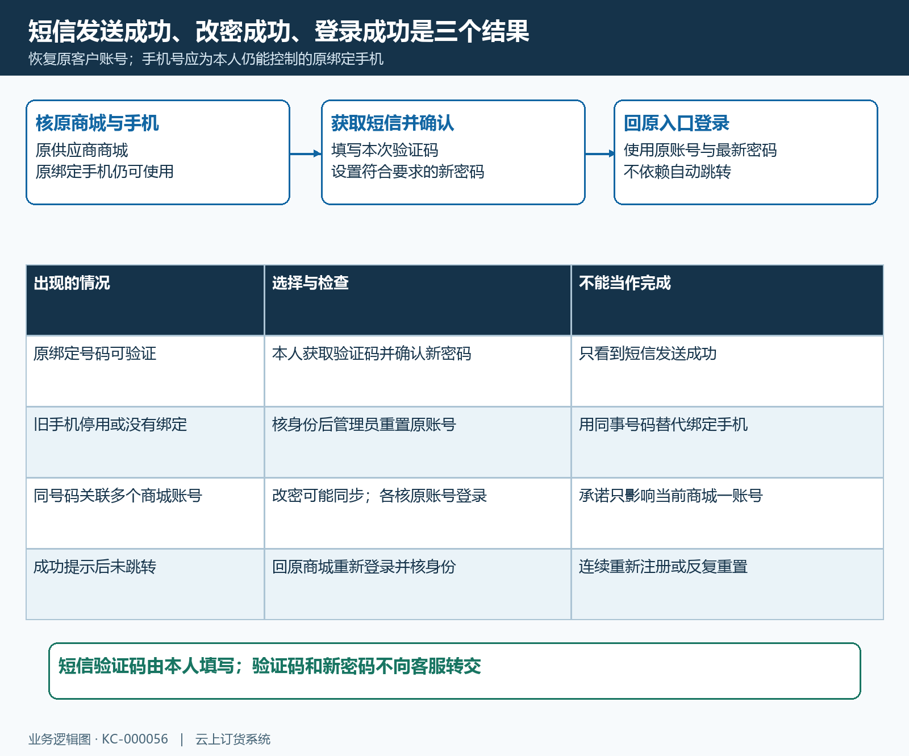Click the 出现的情况 column header

(145, 300)
